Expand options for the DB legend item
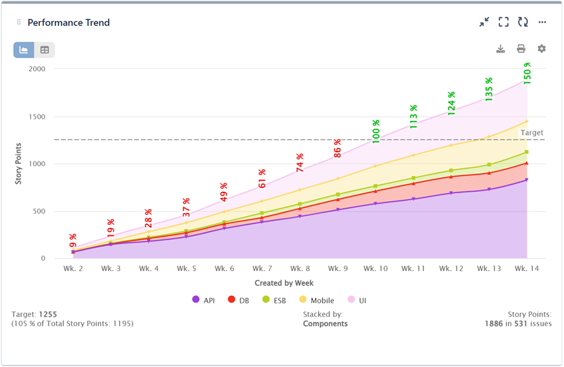The height and width of the screenshot is (367, 564). (238, 299)
